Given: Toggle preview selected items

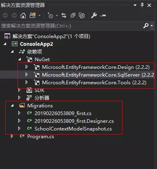Looking at the screenshot, I should click(x=103, y=15).
